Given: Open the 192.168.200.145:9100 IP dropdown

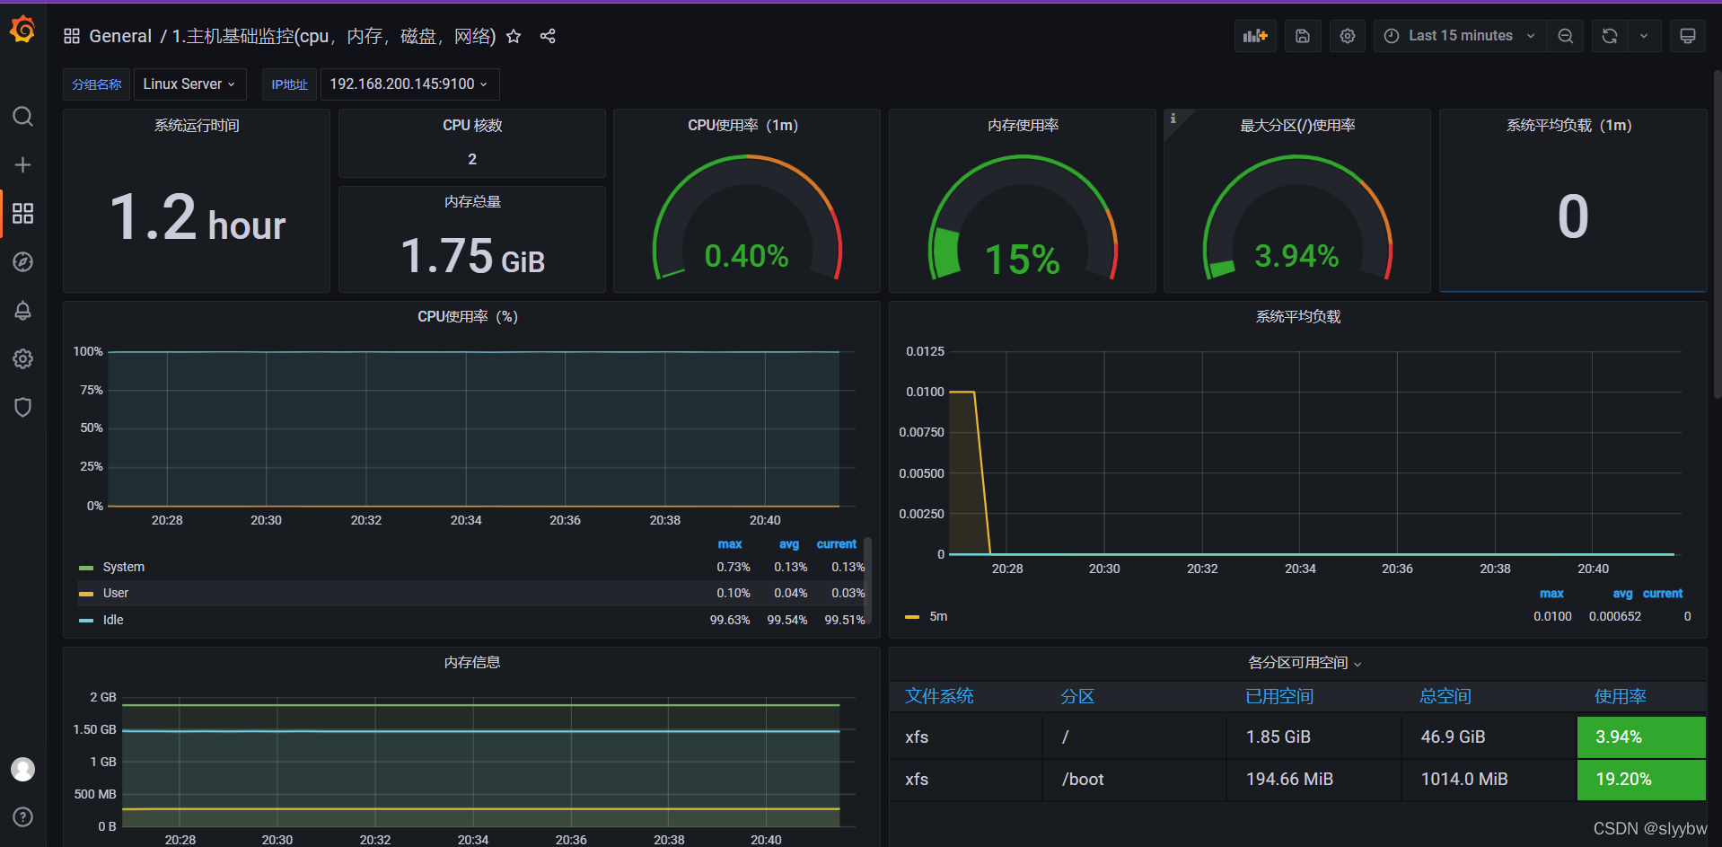Looking at the screenshot, I should click(x=409, y=84).
